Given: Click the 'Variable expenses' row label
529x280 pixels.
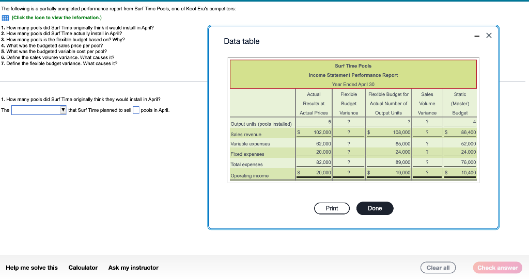Looking at the screenshot, I should pos(250,144).
